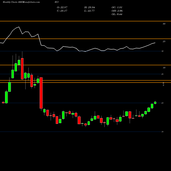Click the latest green candle at chart's end
171x171 pixels.
pos(155,103)
